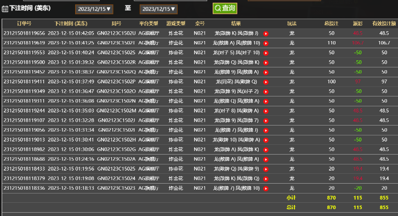Screen dimensions: 398x216
Task: Click payout 97 in red
Action: [357, 82]
